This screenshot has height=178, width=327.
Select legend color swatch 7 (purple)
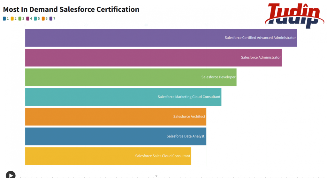pyautogui.click(x=51, y=19)
